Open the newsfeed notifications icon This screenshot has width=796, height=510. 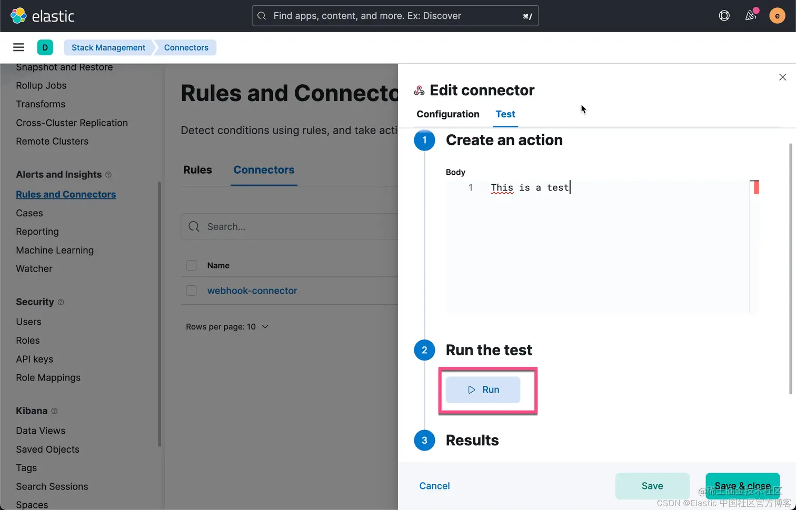pyautogui.click(x=751, y=15)
